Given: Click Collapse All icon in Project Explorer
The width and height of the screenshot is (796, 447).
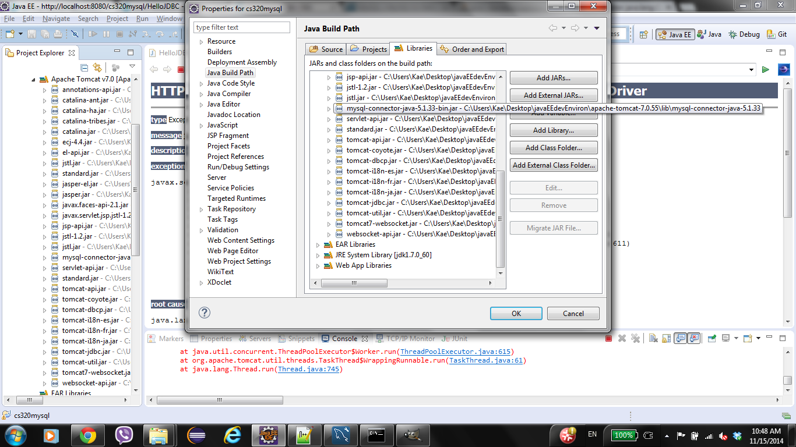Looking at the screenshot, I should (x=84, y=68).
